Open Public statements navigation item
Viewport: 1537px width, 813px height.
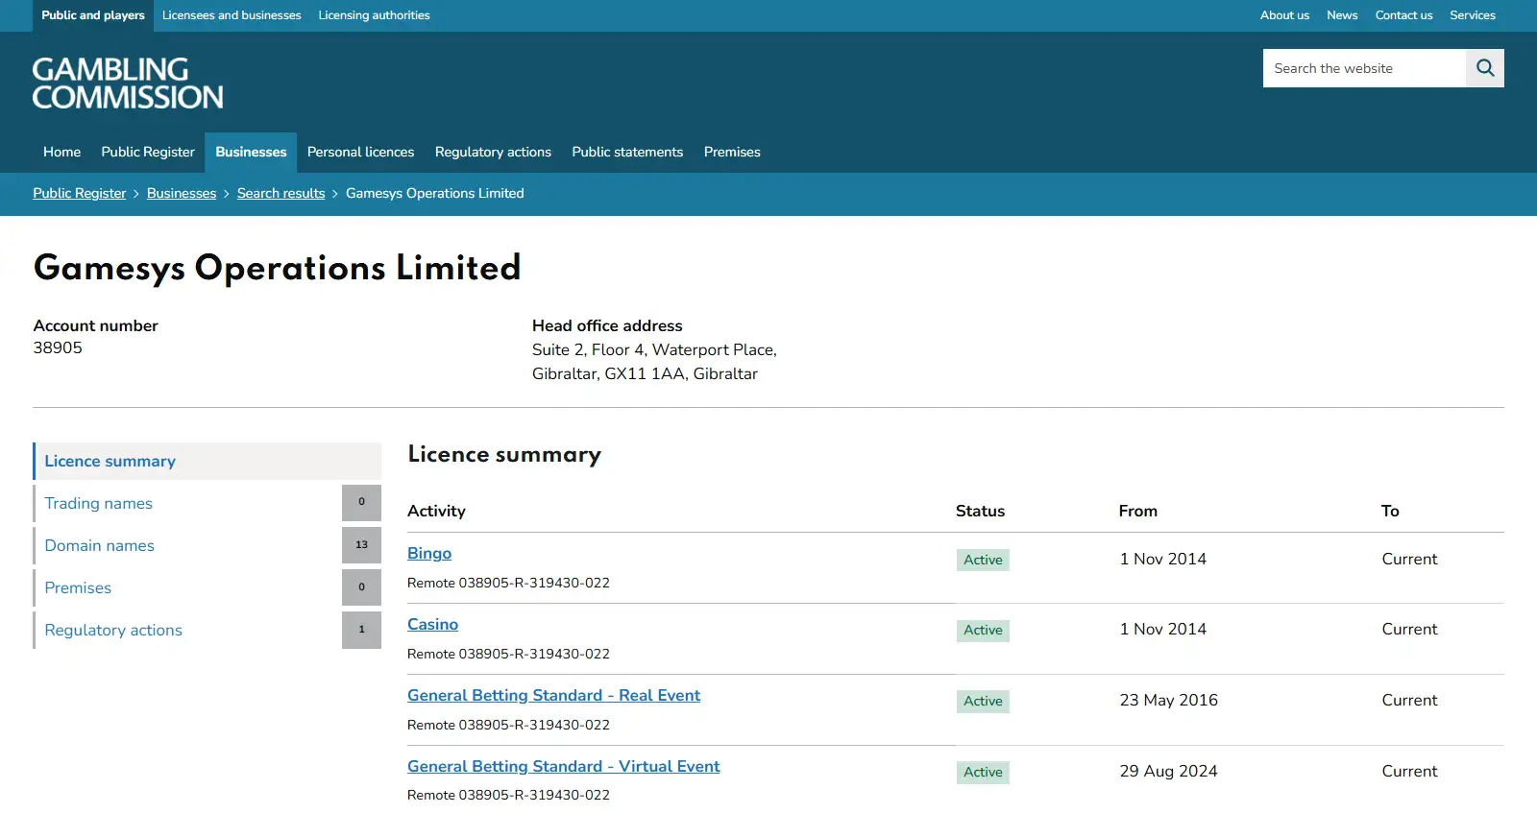pos(627,152)
